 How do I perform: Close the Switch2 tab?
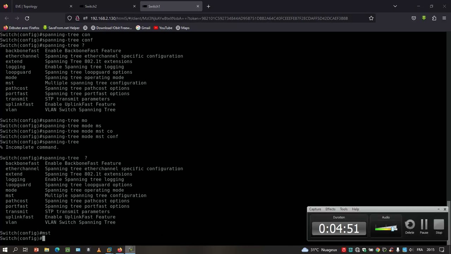pos(134,6)
